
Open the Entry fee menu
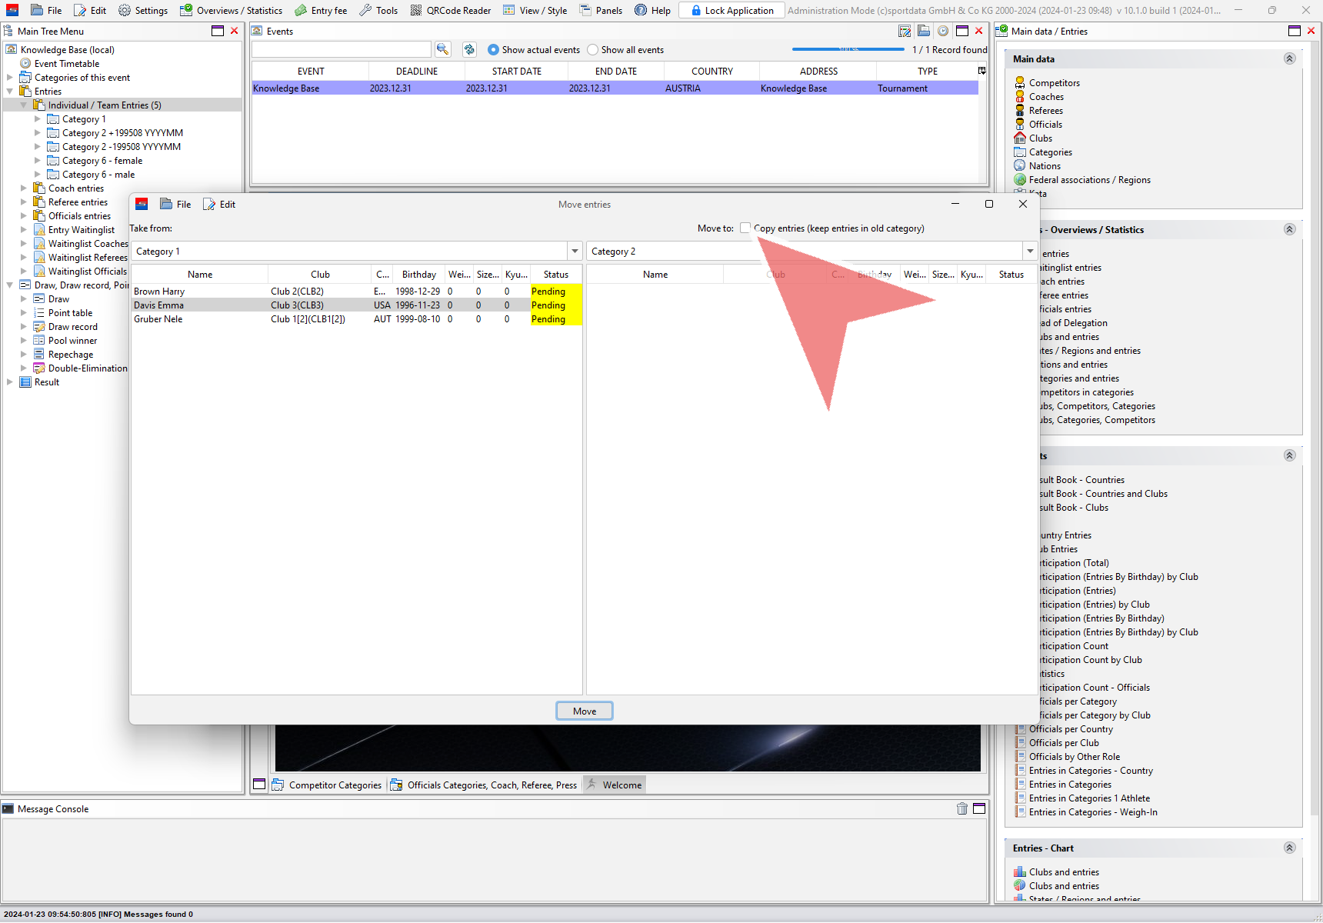coord(321,10)
